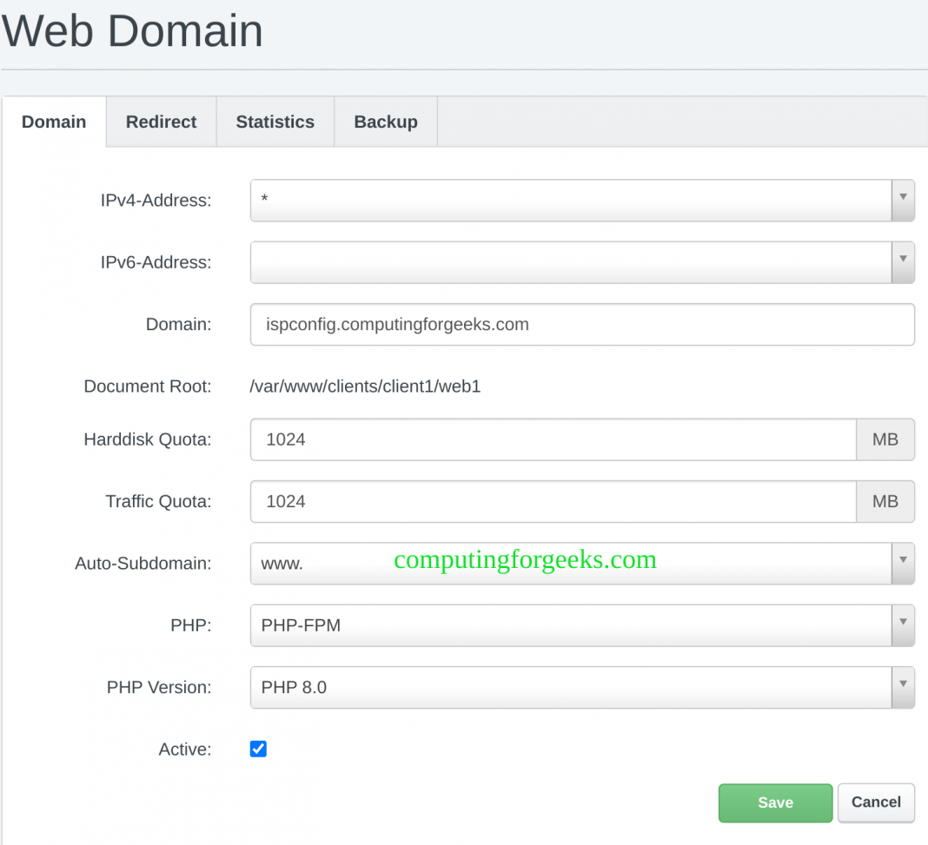Open the IPv4-Address dropdown arrow
This screenshot has height=845, width=928.
click(903, 200)
